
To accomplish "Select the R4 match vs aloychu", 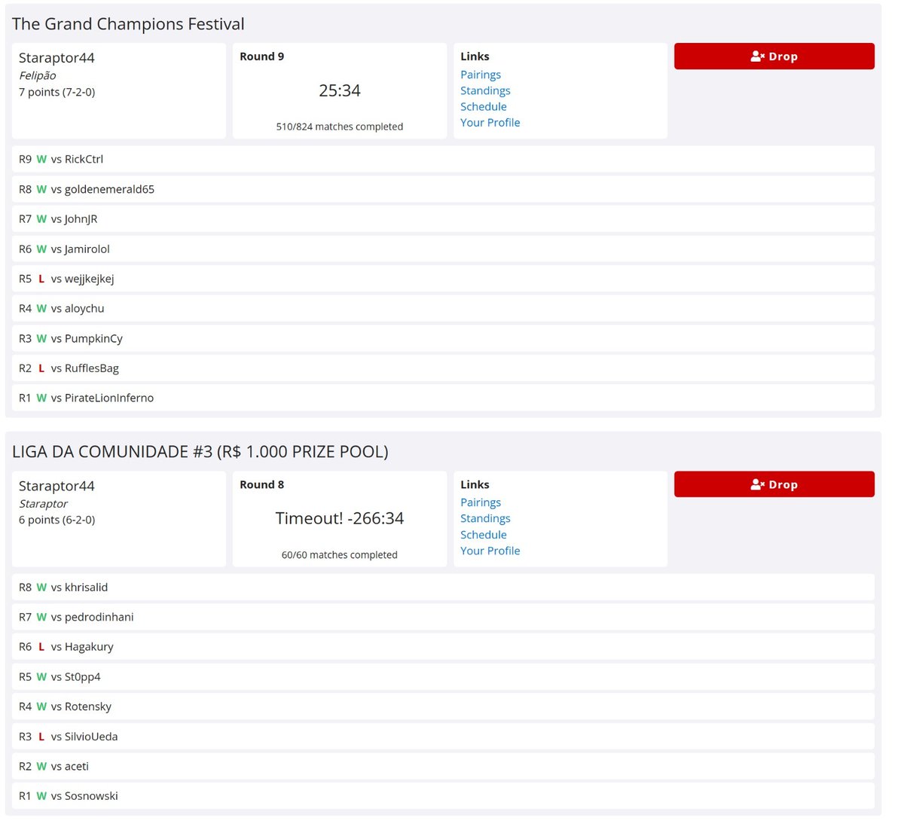I will pyautogui.click(x=443, y=308).
